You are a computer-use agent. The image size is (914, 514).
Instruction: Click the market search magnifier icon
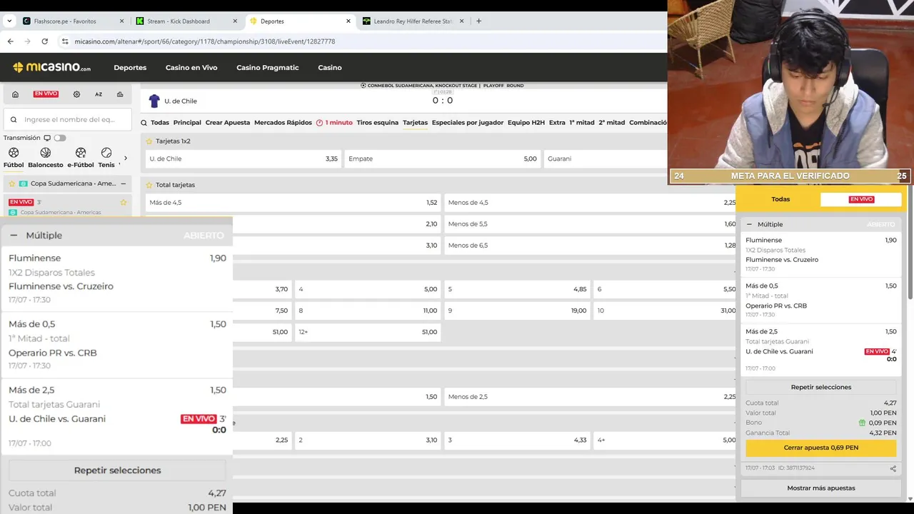point(144,123)
